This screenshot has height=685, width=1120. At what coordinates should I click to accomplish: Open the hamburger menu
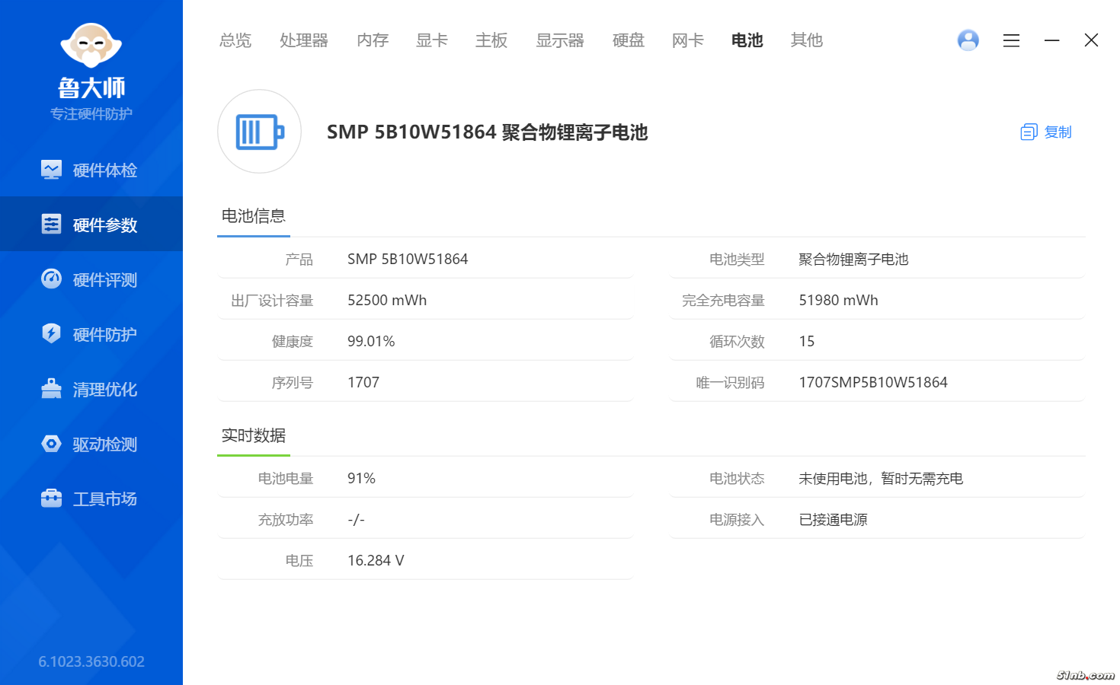point(1011,40)
